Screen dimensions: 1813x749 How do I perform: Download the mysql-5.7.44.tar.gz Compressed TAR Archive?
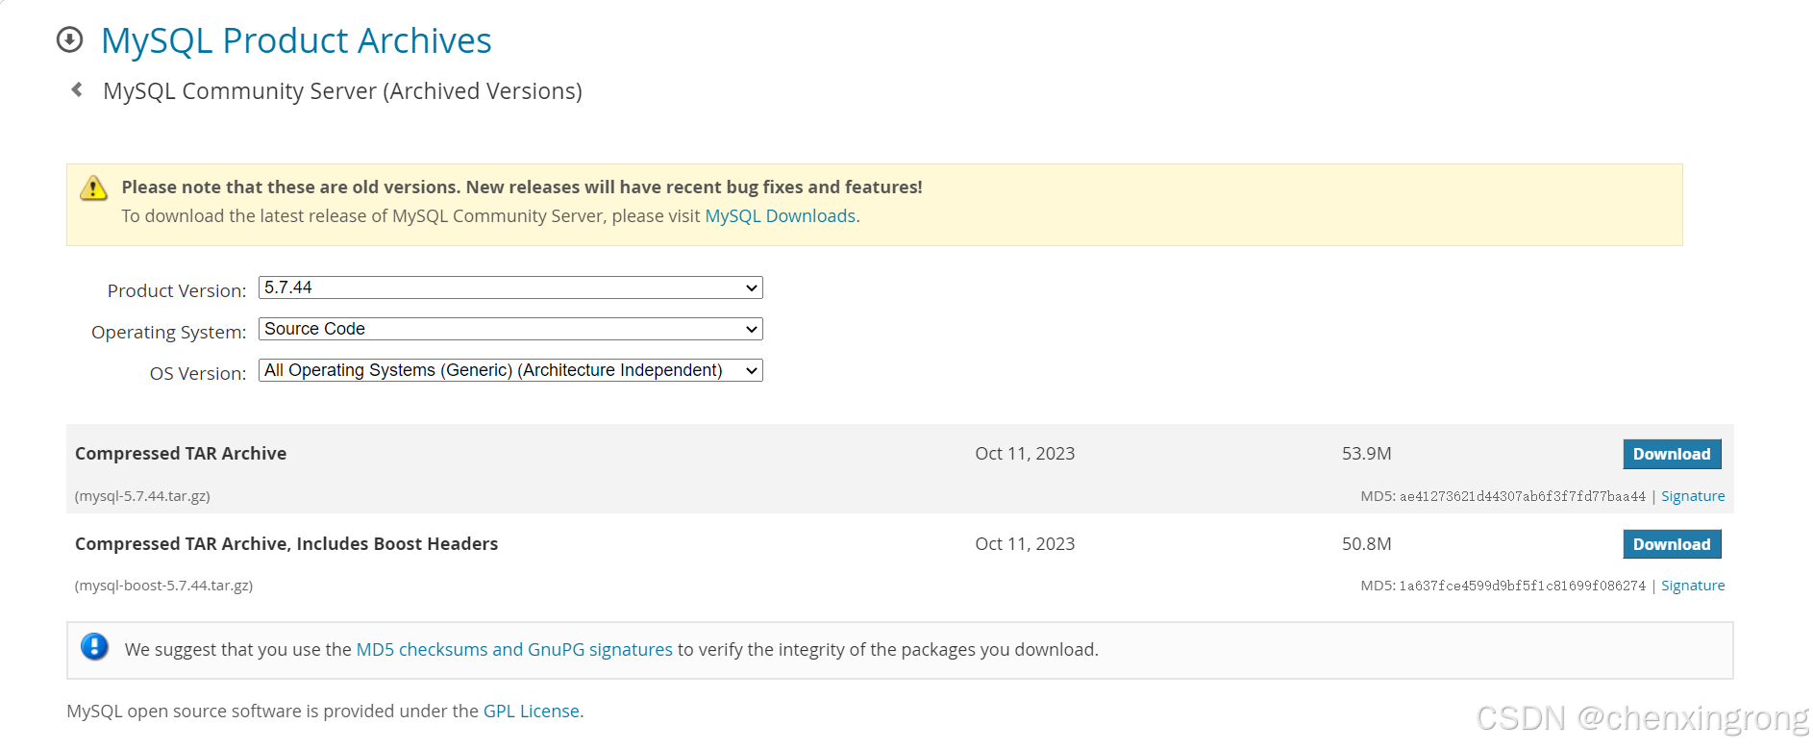[1672, 454]
